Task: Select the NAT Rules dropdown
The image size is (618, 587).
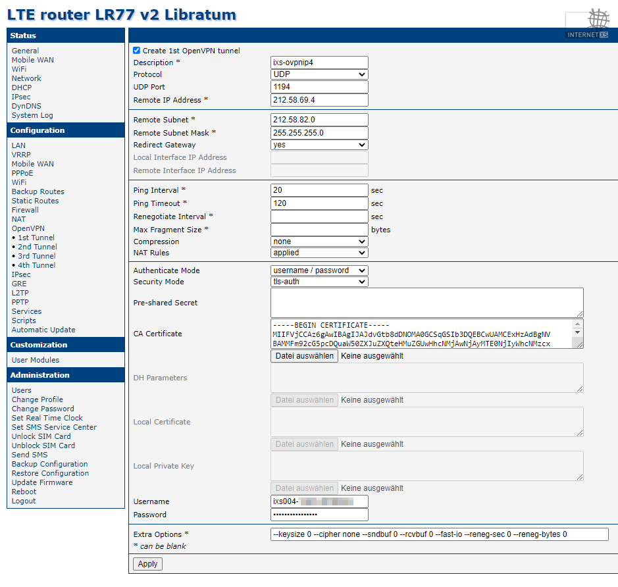Action: click(319, 253)
